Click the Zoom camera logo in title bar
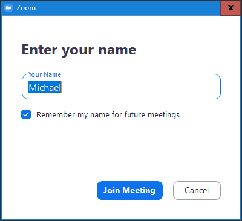The width and height of the screenshot is (242, 221). (x=8, y=8)
